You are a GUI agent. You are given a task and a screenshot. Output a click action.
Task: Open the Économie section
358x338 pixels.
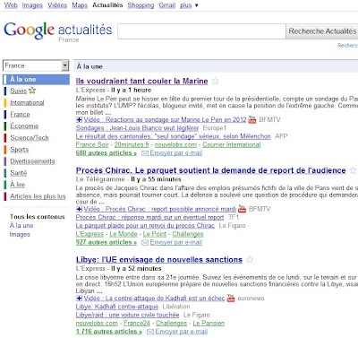coord(24,126)
